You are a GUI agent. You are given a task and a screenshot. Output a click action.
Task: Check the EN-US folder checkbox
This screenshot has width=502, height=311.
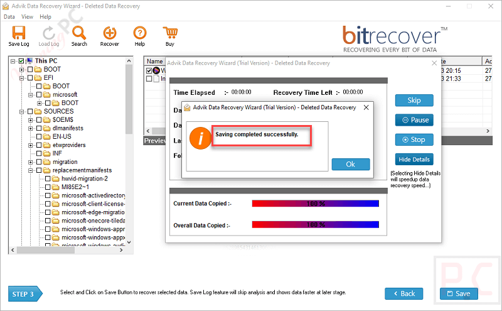coord(39,136)
